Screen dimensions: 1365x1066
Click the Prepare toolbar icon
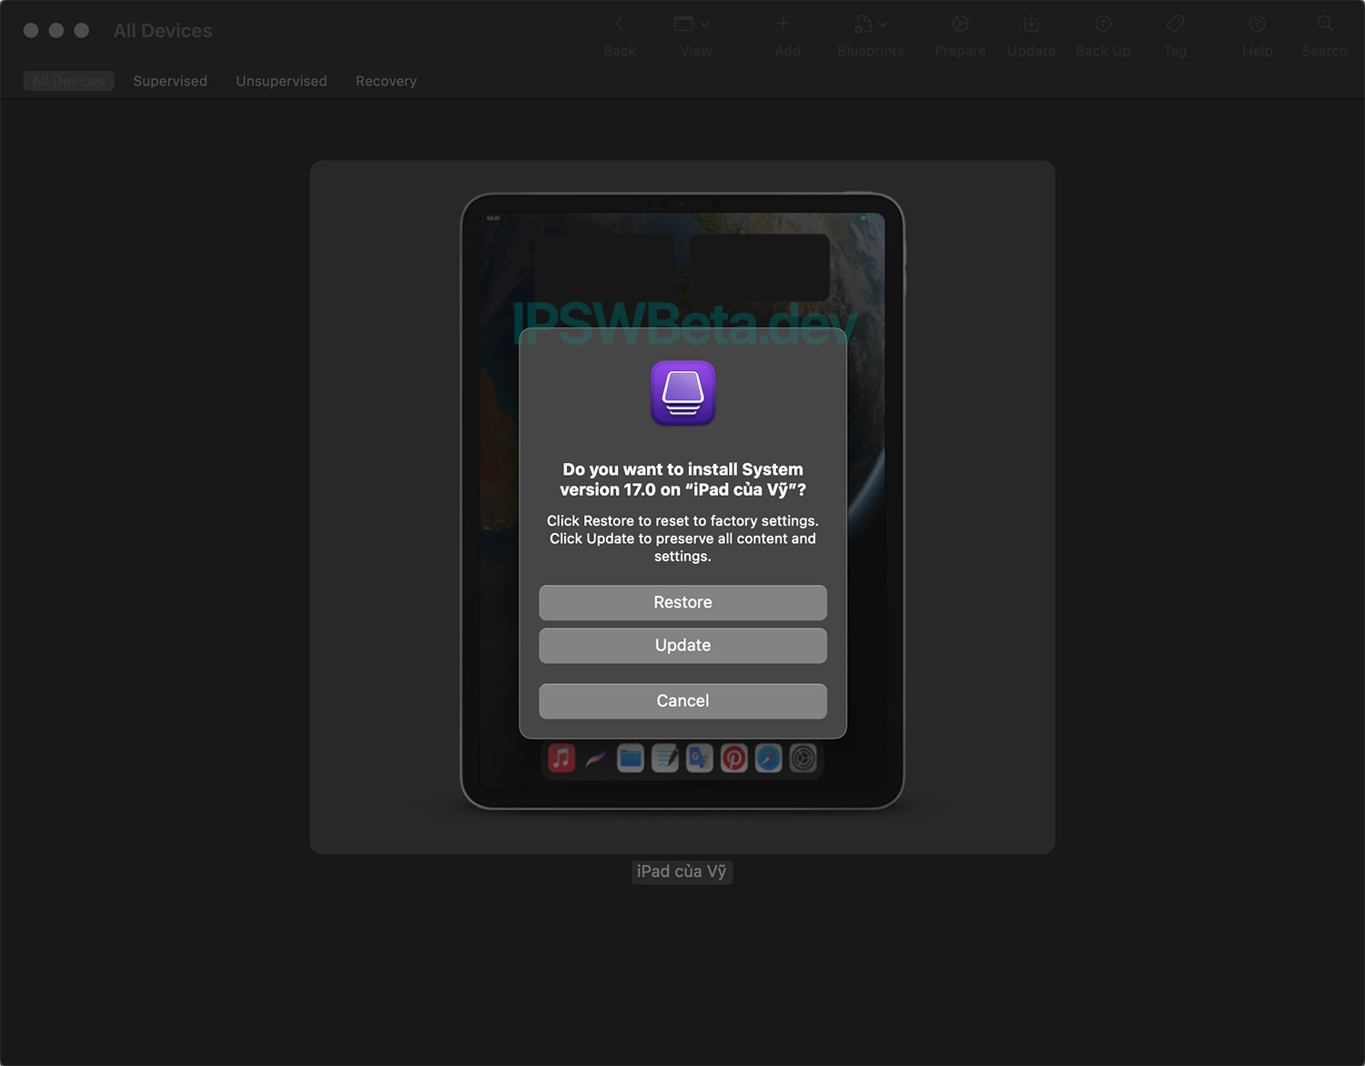coord(960,25)
